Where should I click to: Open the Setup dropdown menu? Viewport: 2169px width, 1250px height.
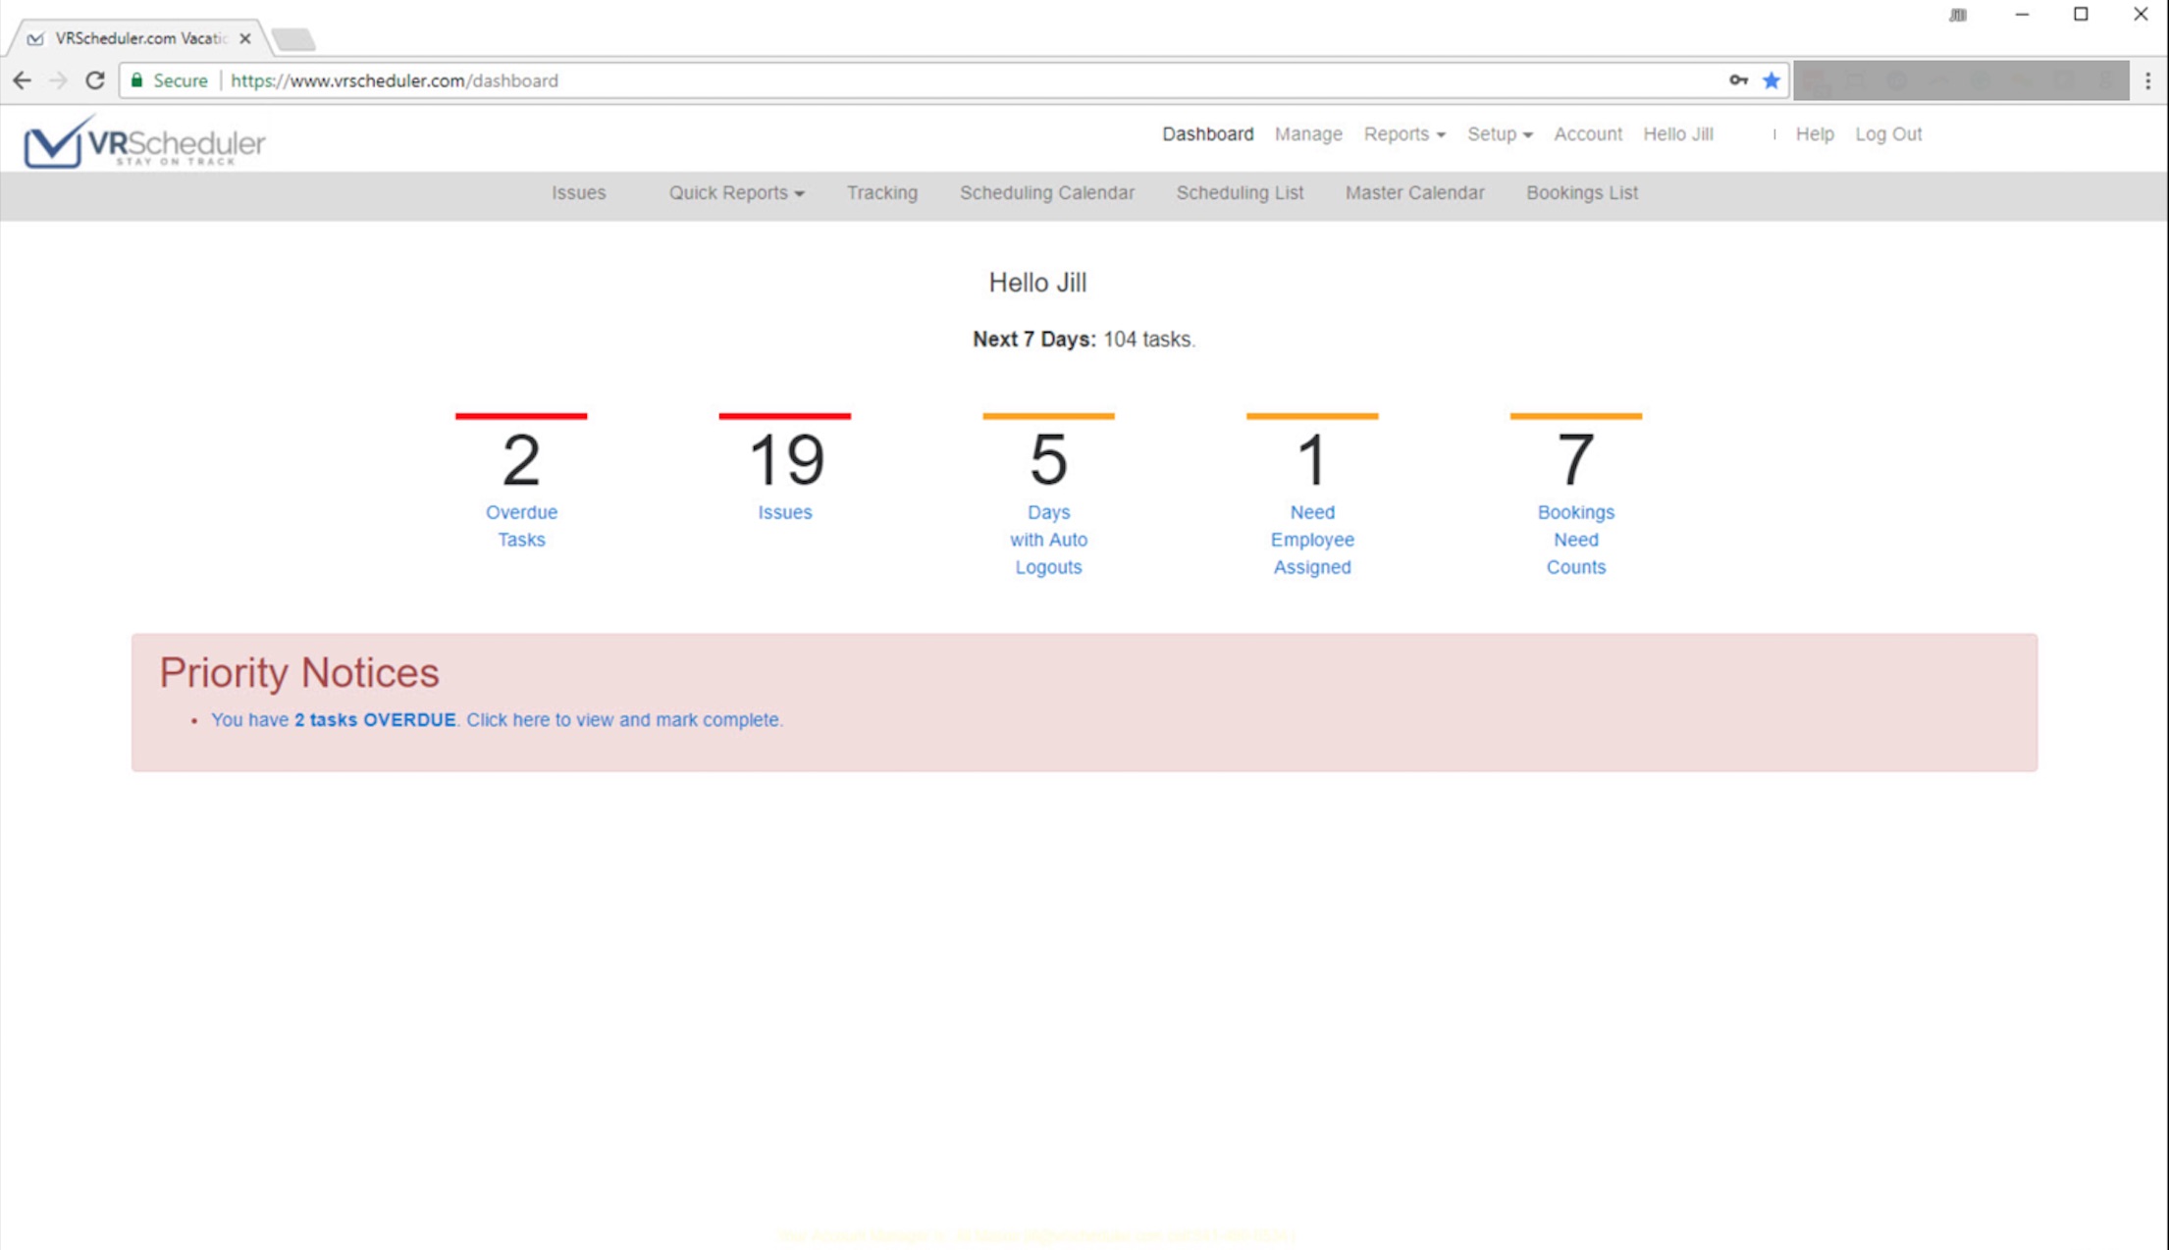point(1499,134)
